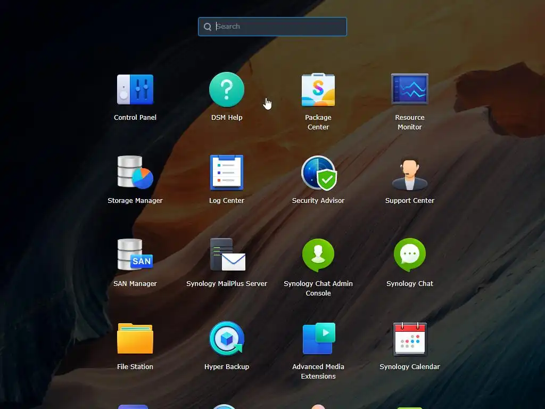Open Resource Monitor
545x409 pixels.
409,89
